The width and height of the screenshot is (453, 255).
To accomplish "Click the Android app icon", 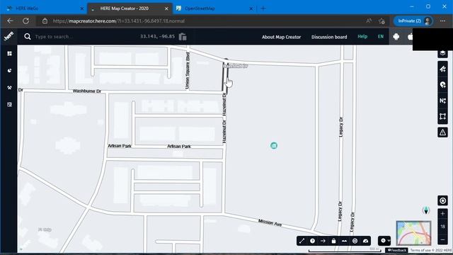I will (x=396, y=37).
